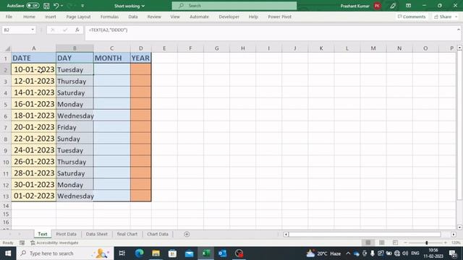The width and height of the screenshot is (463, 260).
Task: Click the zoom in plus button
Action: tap(446, 243)
